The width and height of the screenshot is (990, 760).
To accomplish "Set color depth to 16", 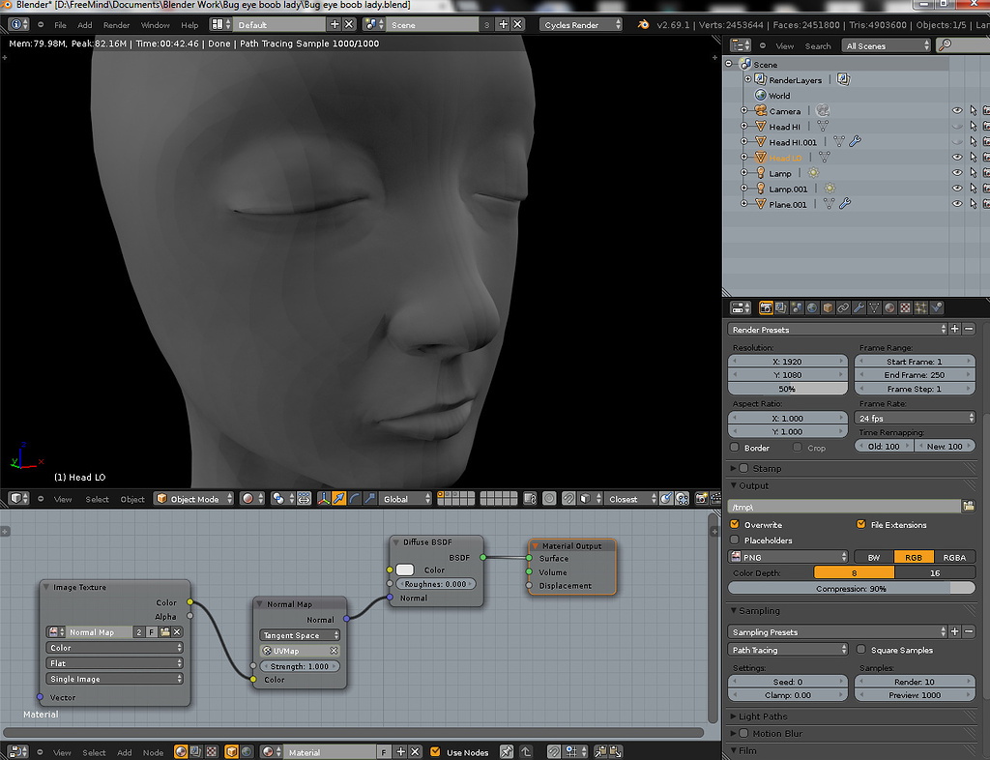I will (935, 572).
